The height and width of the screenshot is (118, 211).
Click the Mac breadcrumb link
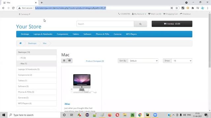(x=45, y=43)
